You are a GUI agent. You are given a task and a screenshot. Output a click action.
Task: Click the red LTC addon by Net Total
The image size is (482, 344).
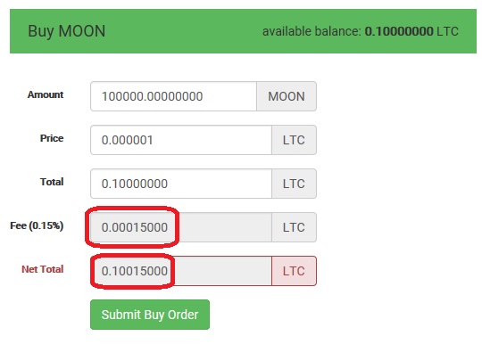tap(294, 271)
